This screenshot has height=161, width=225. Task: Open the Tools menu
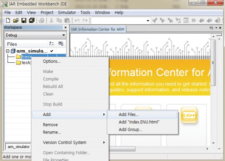[85, 12]
